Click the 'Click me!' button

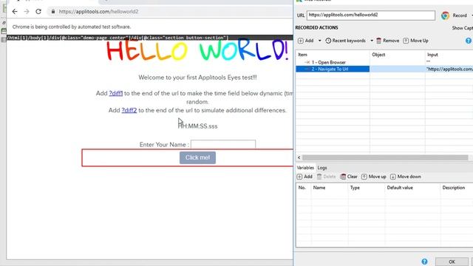[197, 157]
